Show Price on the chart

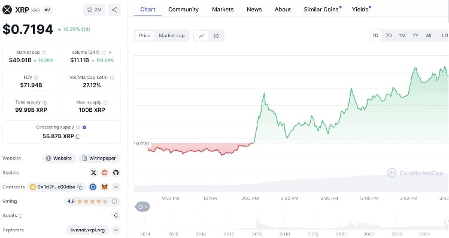145,35
